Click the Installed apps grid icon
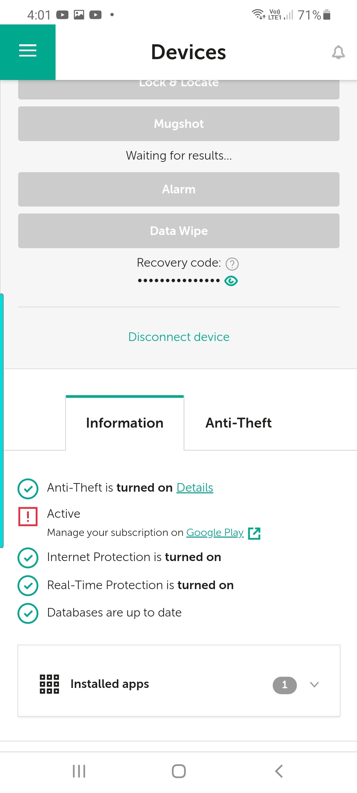The height and width of the screenshot is (793, 357). (x=49, y=684)
